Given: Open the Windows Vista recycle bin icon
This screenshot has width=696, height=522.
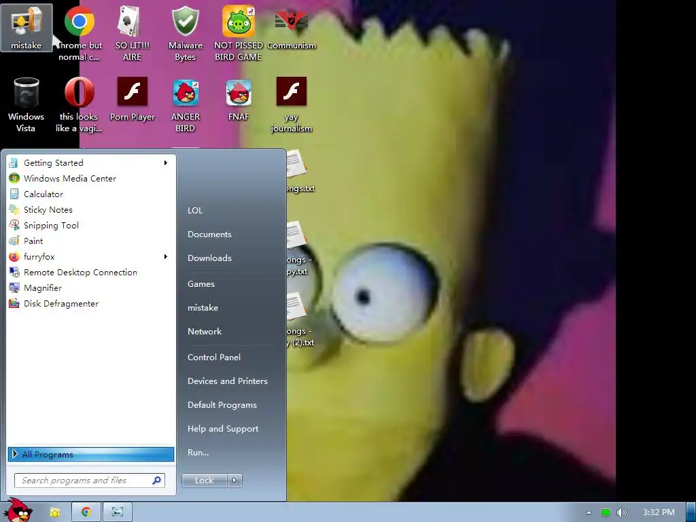Looking at the screenshot, I should coord(27,105).
